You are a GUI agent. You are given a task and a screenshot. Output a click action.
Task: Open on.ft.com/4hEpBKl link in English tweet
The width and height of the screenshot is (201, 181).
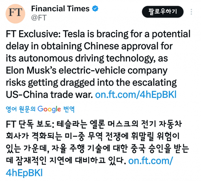click(x=135, y=95)
